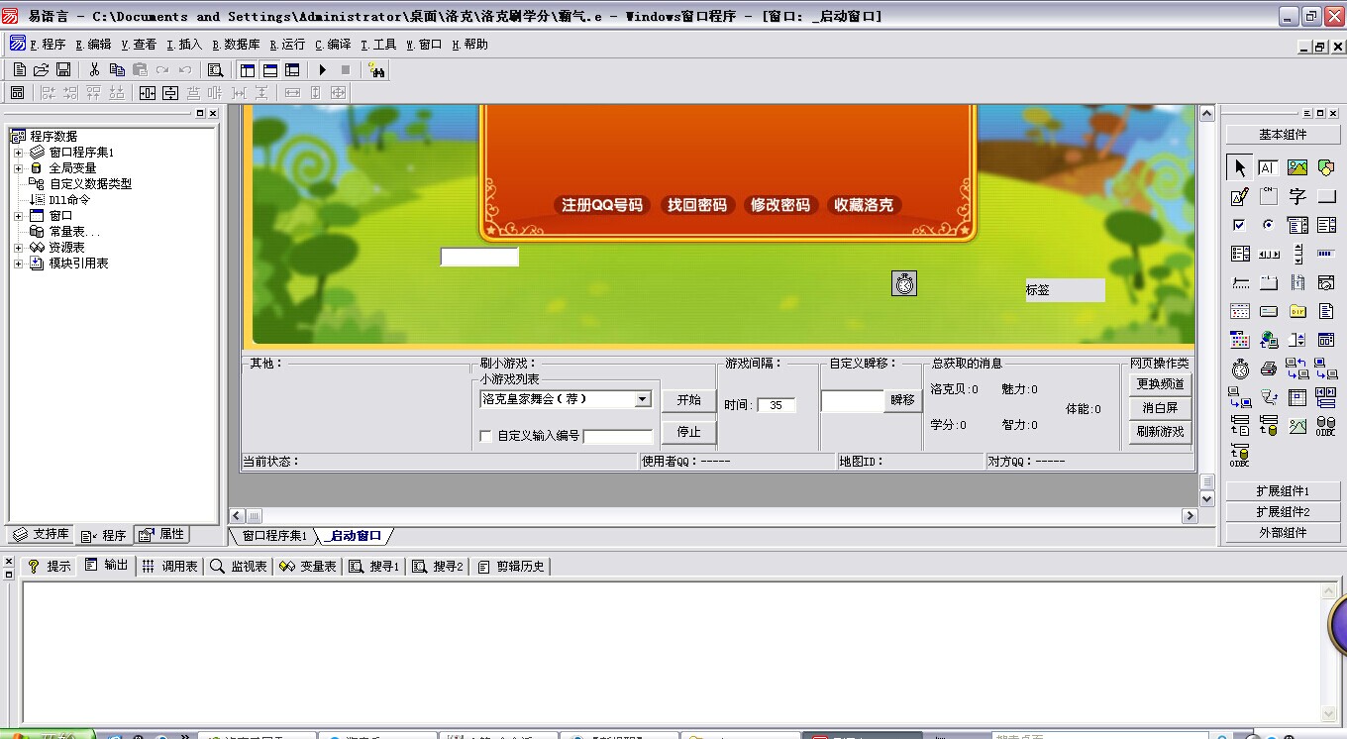Click the 自定义瞬移 input field
Screen dimensions: 1347x739
(852, 401)
